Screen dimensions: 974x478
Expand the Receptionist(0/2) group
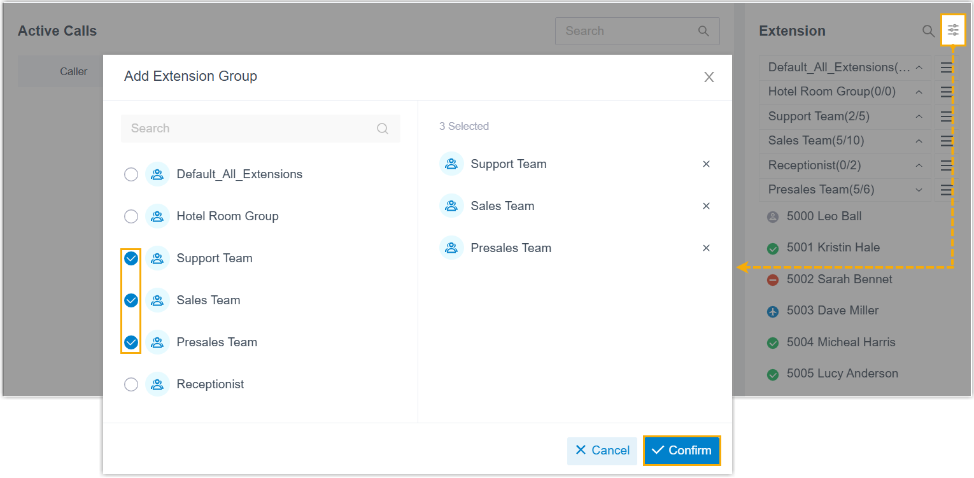click(919, 165)
